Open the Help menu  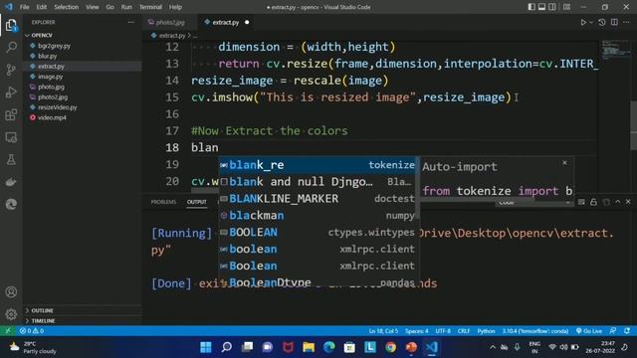tap(175, 7)
